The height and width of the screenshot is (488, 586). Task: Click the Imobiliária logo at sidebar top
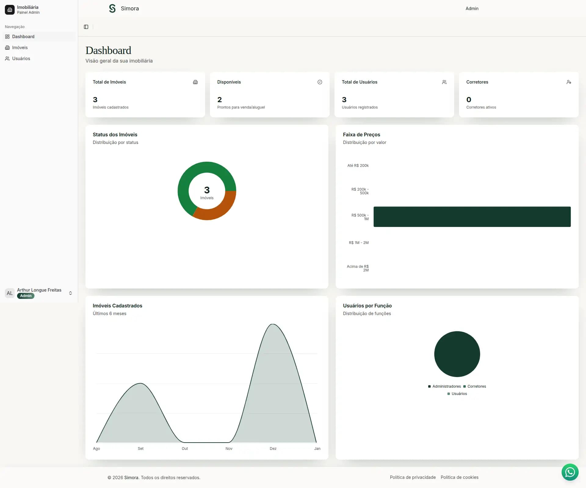tap(9, 10)
